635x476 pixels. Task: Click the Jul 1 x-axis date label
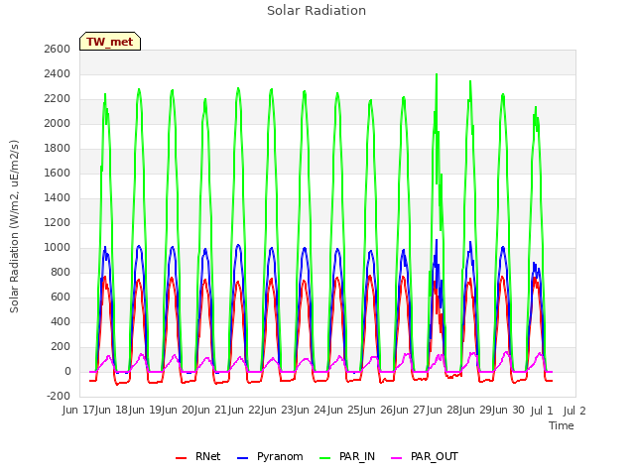[542, 411]
